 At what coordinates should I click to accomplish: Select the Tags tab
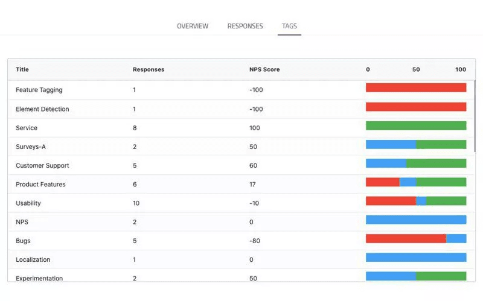point(289,26)
